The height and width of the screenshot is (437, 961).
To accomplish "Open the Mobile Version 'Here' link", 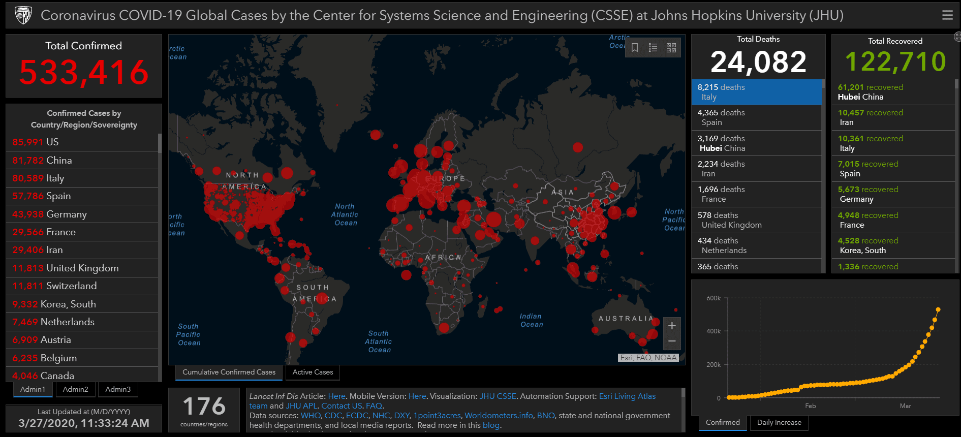I will click(417, 396).
